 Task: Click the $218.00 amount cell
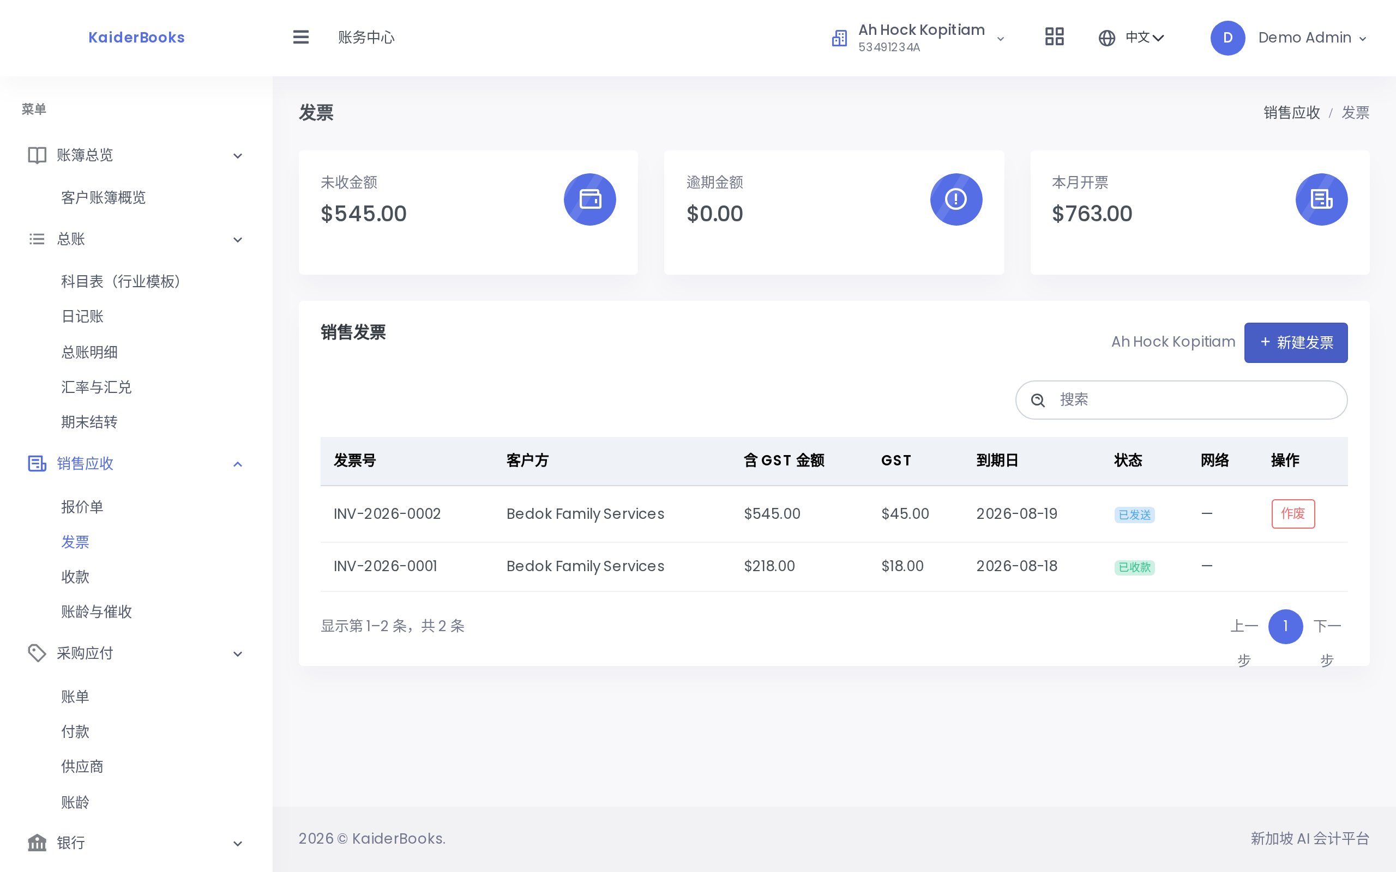click(769, 566)
